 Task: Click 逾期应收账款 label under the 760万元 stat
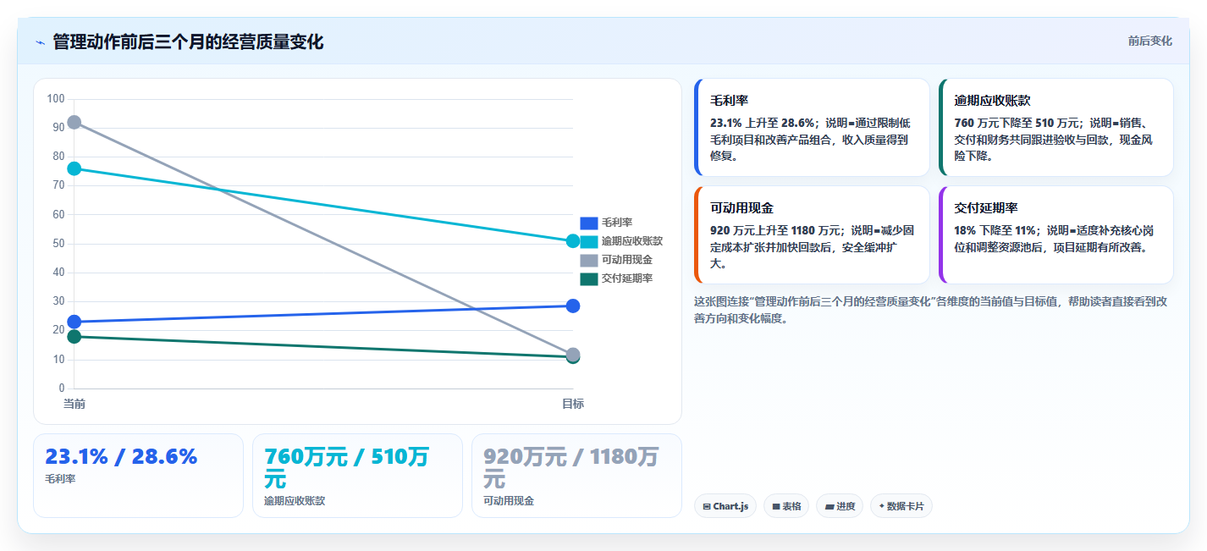point(295,501)
